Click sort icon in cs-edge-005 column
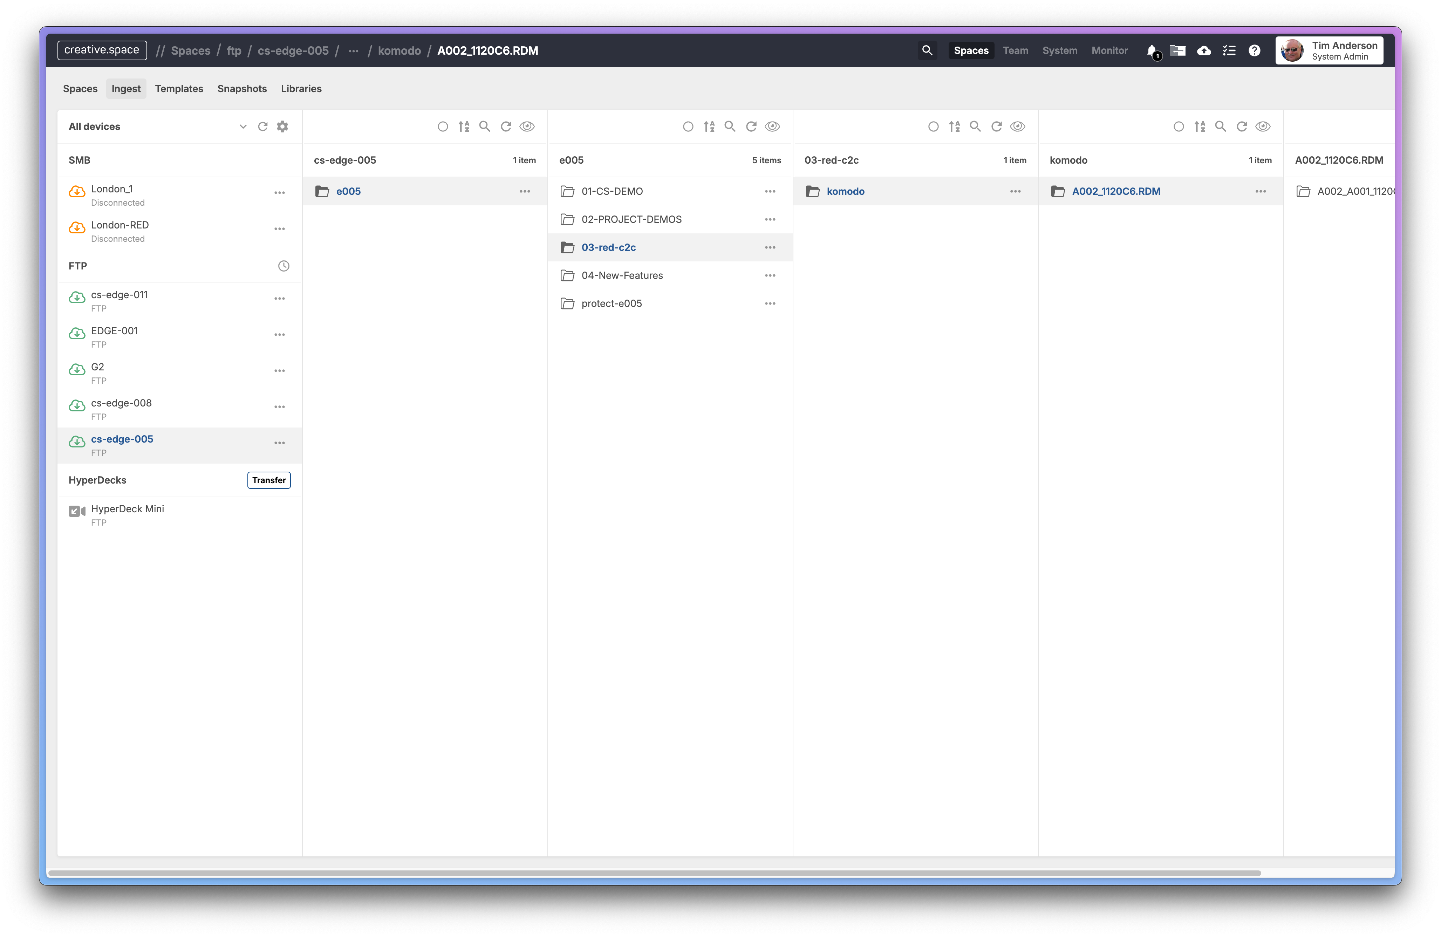This screenshot has height=937, width=1441. pos(464,126)
